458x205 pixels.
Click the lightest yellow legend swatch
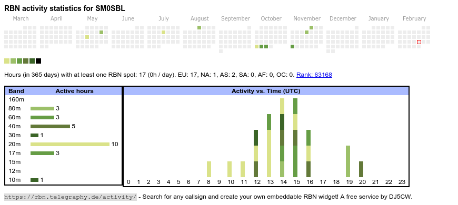tap(7, 61)
